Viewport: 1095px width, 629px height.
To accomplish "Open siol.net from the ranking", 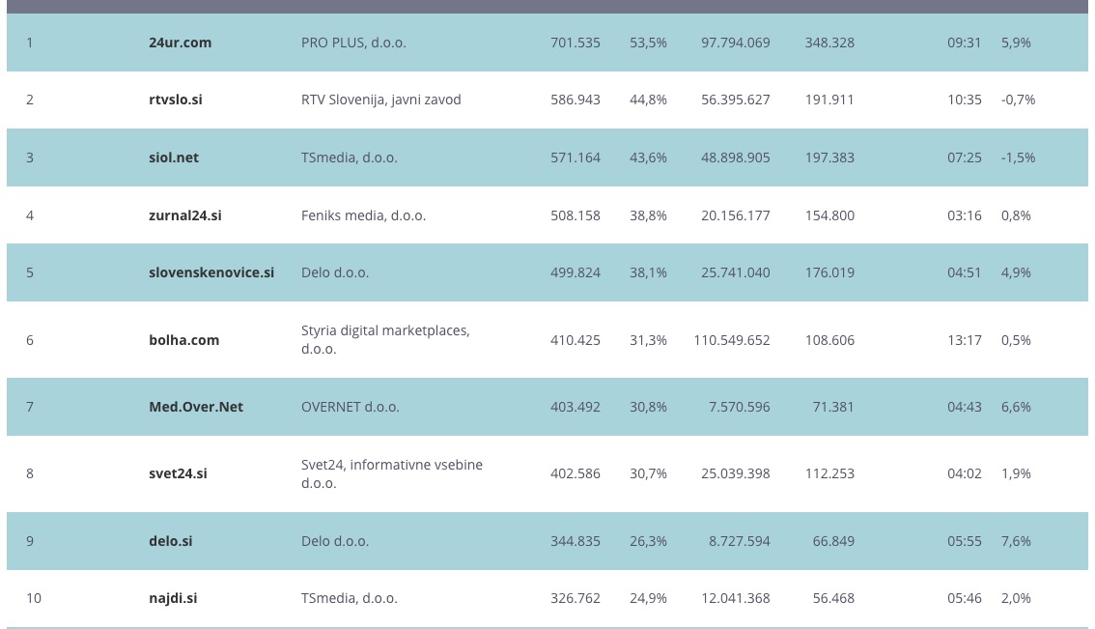I will [174, 157].
